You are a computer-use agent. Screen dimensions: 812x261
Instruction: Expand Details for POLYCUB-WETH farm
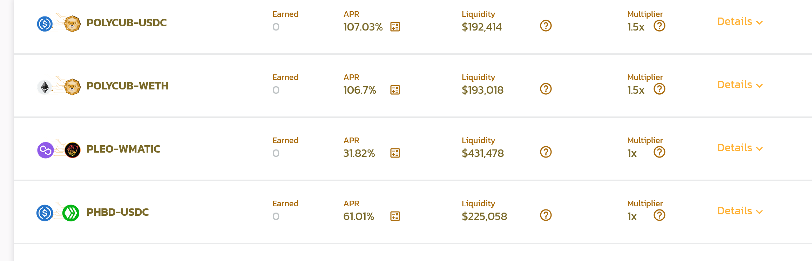(740, 85)
